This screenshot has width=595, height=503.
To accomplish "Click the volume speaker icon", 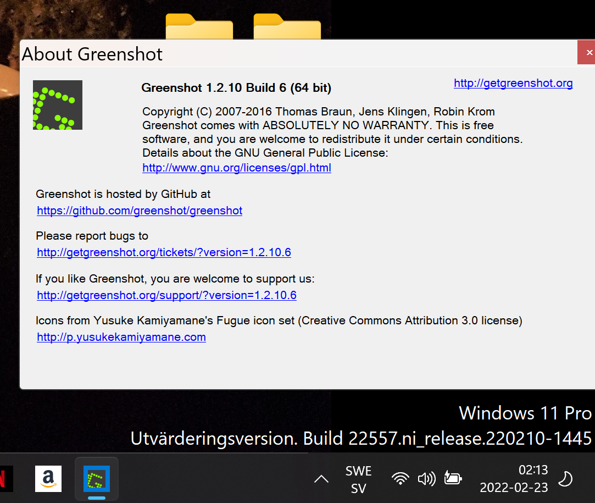I will 426,478.
